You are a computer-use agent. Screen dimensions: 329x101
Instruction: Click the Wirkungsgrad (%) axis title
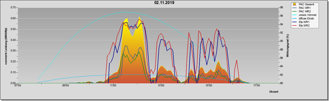point(287,46)
